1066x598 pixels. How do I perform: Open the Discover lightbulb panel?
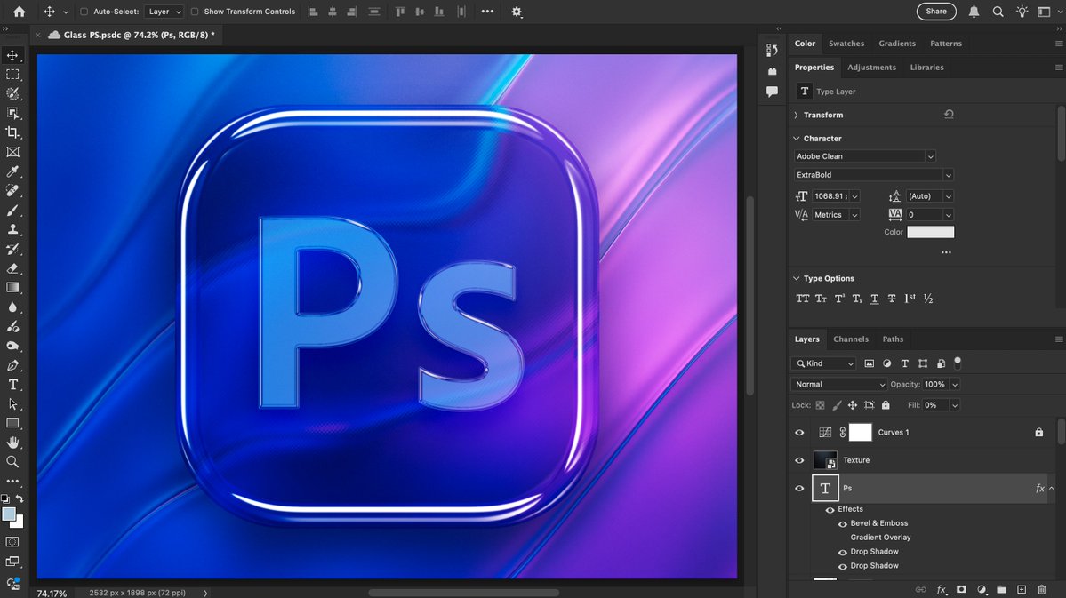coord(1022,12)
